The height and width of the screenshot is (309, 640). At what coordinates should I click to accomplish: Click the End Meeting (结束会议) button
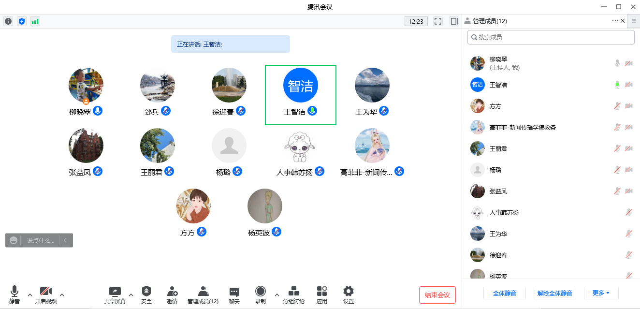[x=437, y=295]
